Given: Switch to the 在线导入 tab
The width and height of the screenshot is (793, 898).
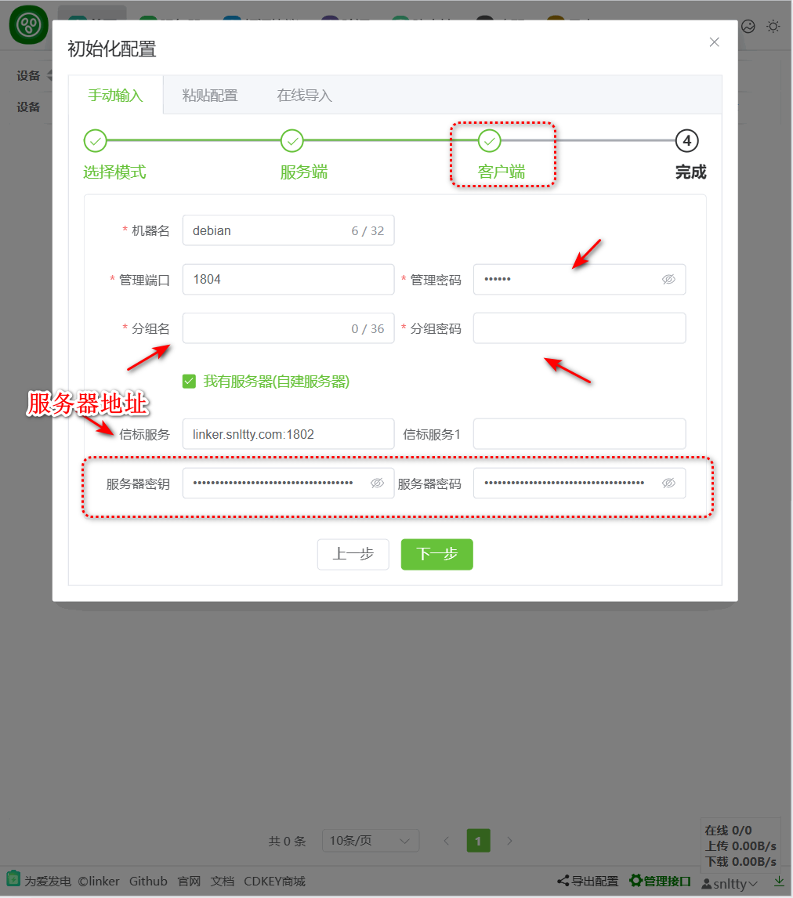Looking at the screenshot, I should pos(304,95).
